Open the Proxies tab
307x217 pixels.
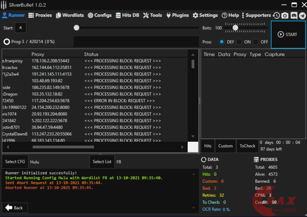[x=40, y=15]
